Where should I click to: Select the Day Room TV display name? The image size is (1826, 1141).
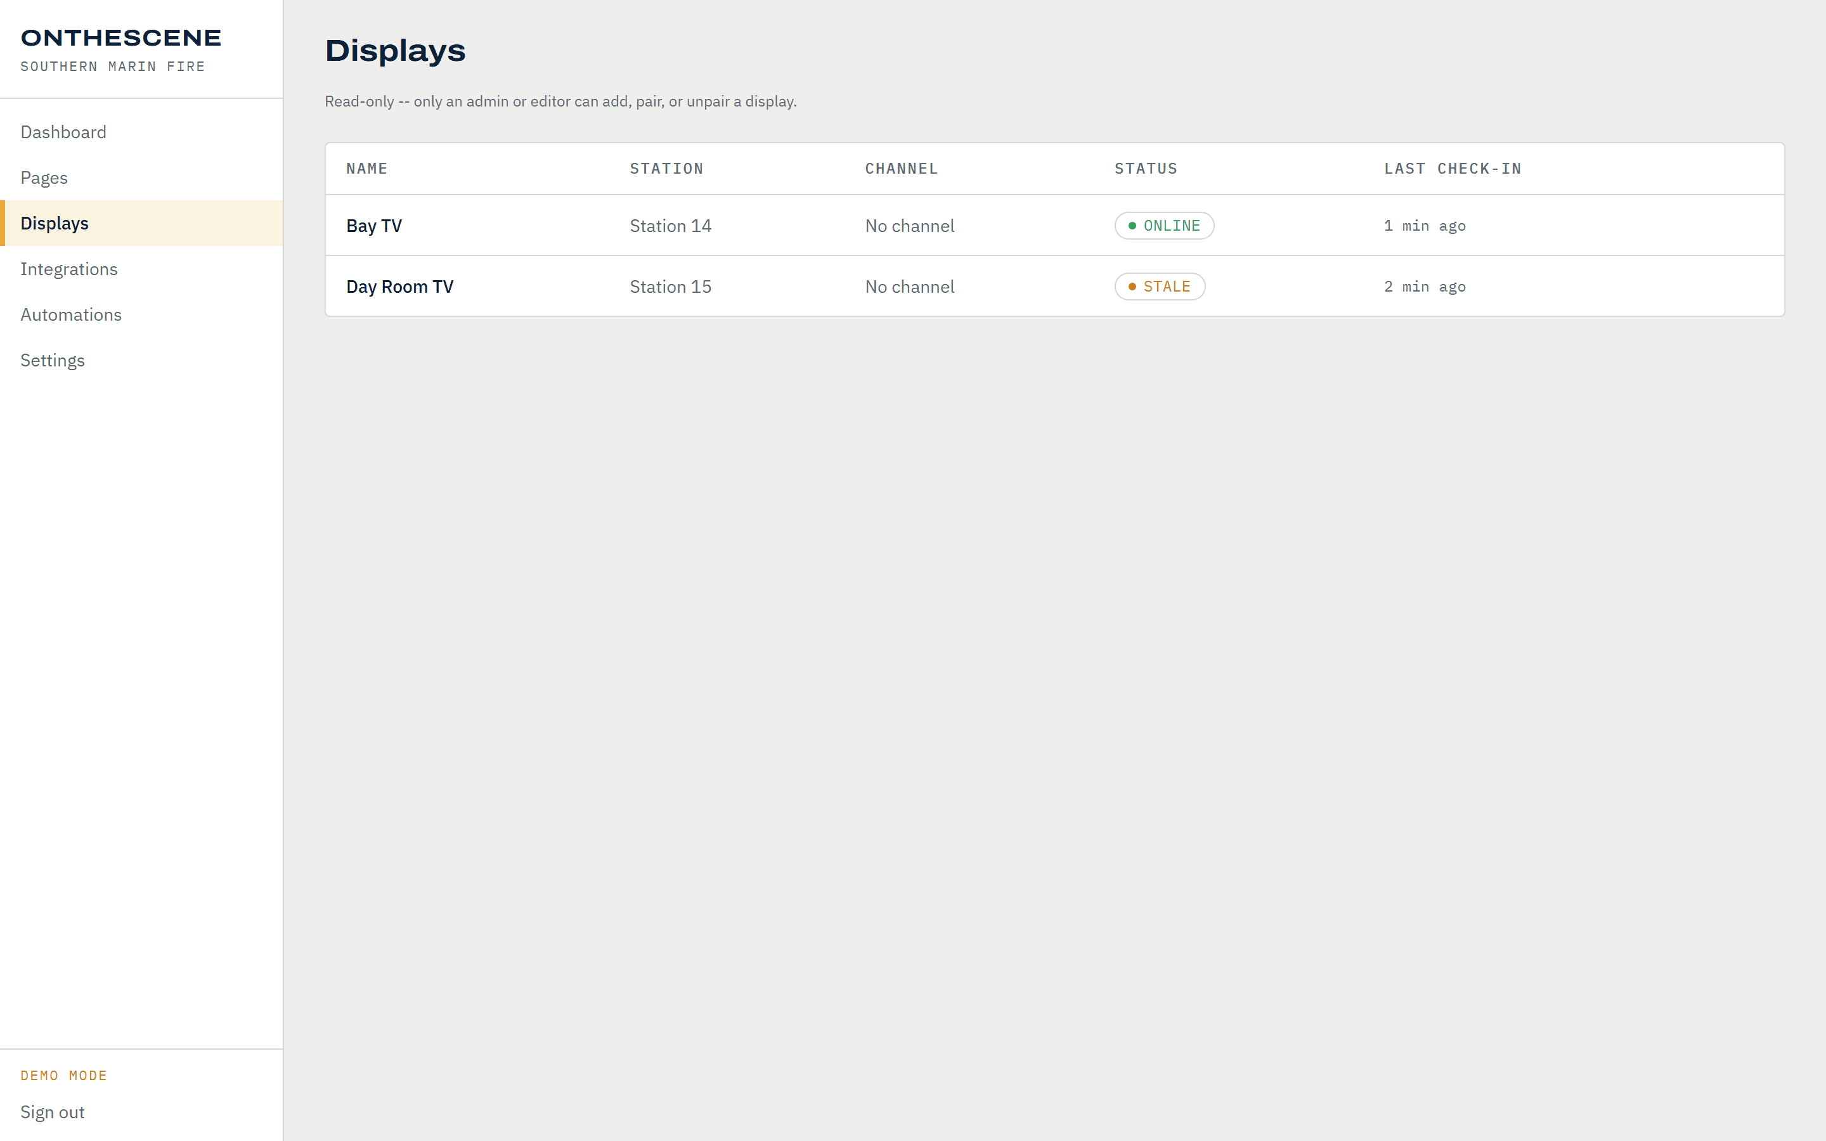tap(400, 287)
